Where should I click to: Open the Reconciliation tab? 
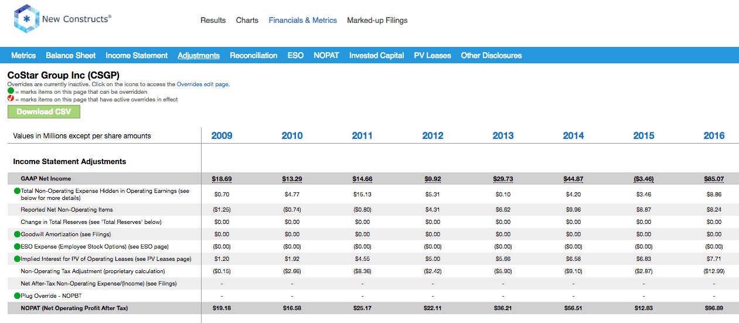(x=254, y=56)
